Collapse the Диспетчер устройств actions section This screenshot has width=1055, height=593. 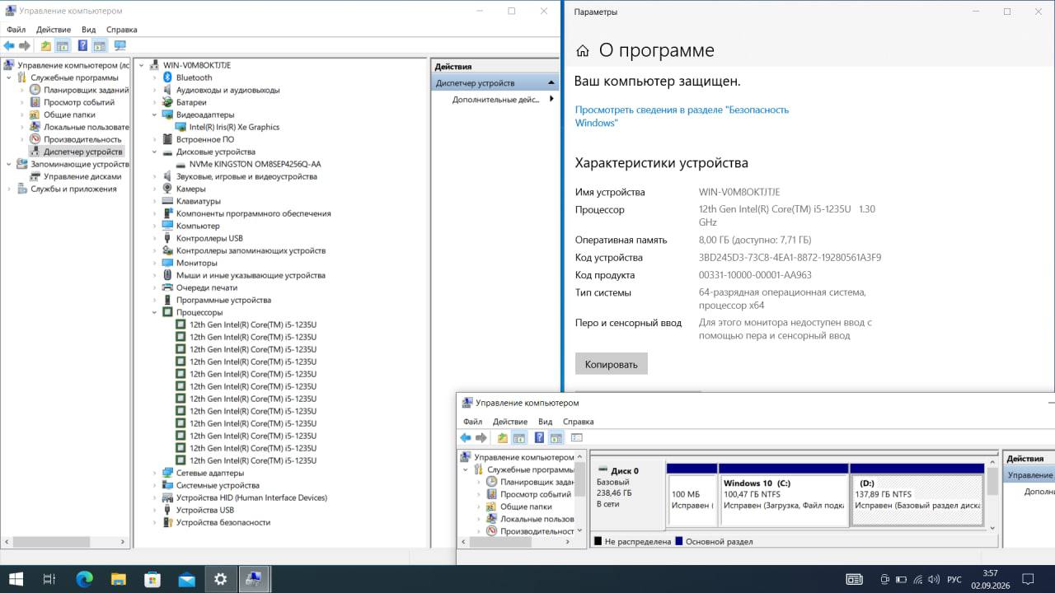coord(551,82)
